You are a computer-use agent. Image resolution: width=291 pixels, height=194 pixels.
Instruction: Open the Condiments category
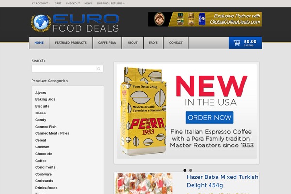point(45,167)
